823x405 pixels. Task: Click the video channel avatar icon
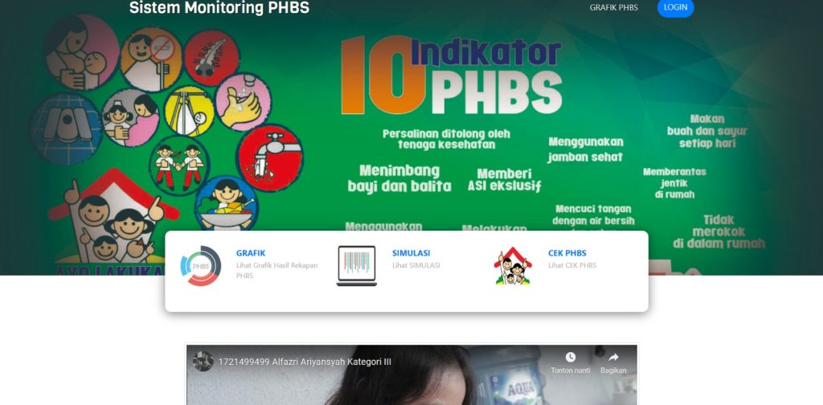pos(203,362)
